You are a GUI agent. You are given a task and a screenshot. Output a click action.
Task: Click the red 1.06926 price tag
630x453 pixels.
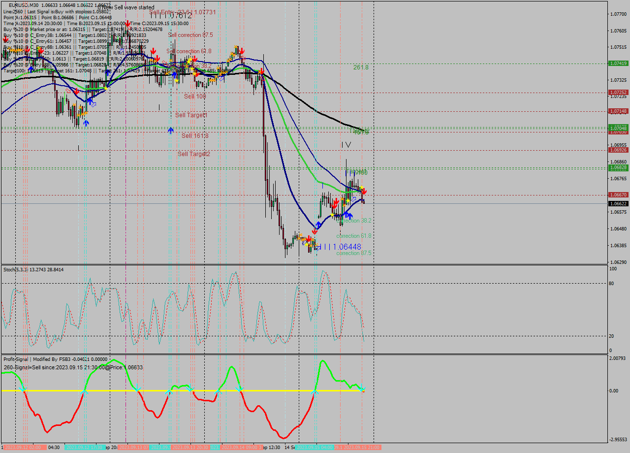(618, 150)
